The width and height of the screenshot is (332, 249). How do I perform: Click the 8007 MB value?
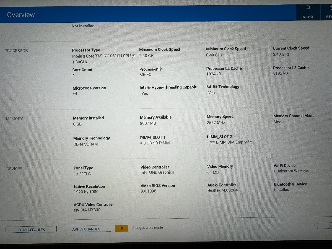coord(148,123)
